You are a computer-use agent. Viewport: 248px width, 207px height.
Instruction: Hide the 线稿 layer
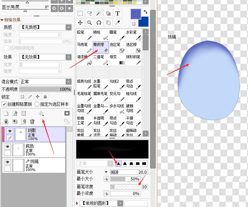7,162
